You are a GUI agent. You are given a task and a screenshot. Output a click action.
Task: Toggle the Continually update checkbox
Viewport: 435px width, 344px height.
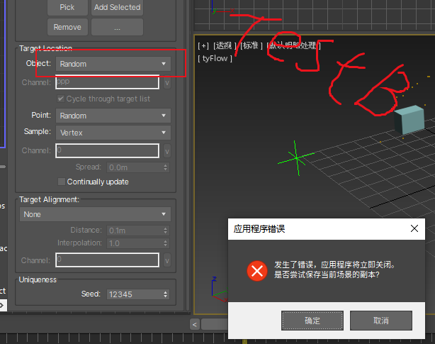pos(61,182)
